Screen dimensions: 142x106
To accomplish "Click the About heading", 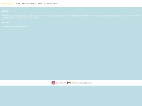I will coord(6,11).
